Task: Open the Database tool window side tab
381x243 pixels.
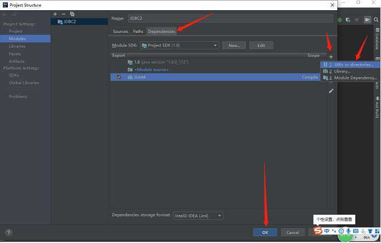Action: [x=377, y=39]
